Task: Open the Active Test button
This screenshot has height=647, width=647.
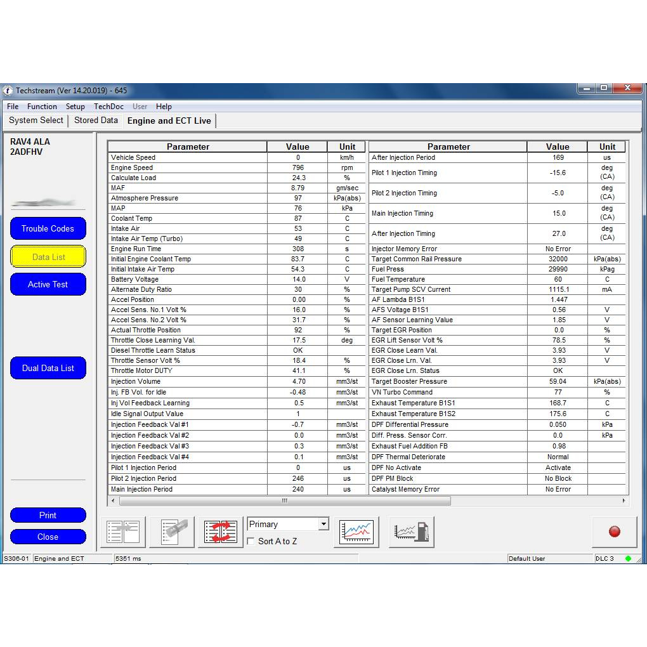Action: point(48,284)
